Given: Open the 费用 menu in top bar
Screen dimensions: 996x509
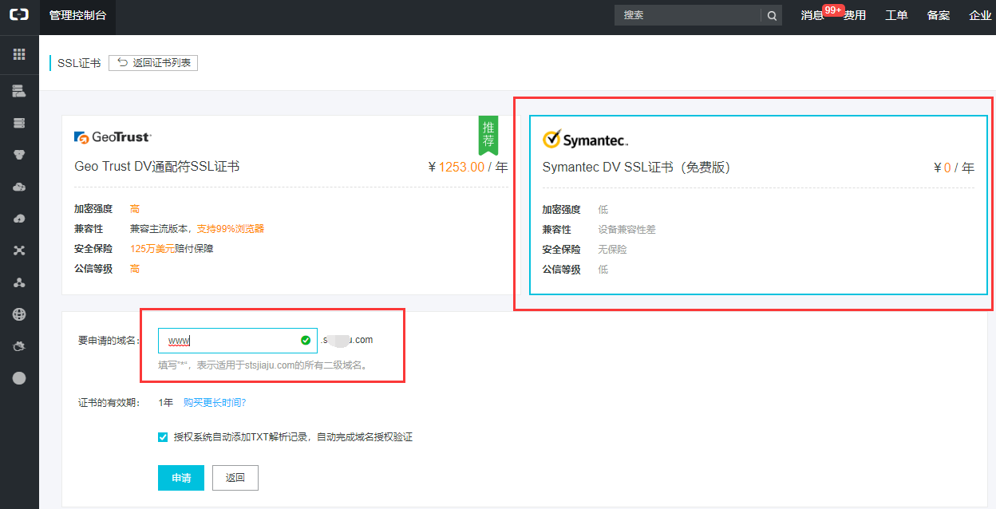Looking at the screenshot, I should tap(855, 15).
